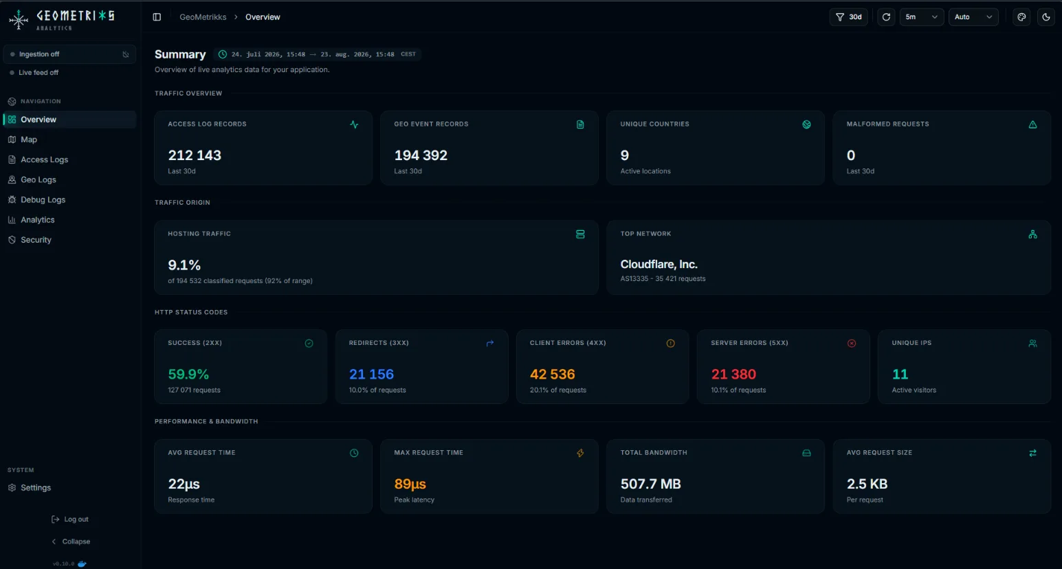This screenshot has height=569, width=1062.
Task: Open the Auto dropdown
Action: click(x=973, y=17)
